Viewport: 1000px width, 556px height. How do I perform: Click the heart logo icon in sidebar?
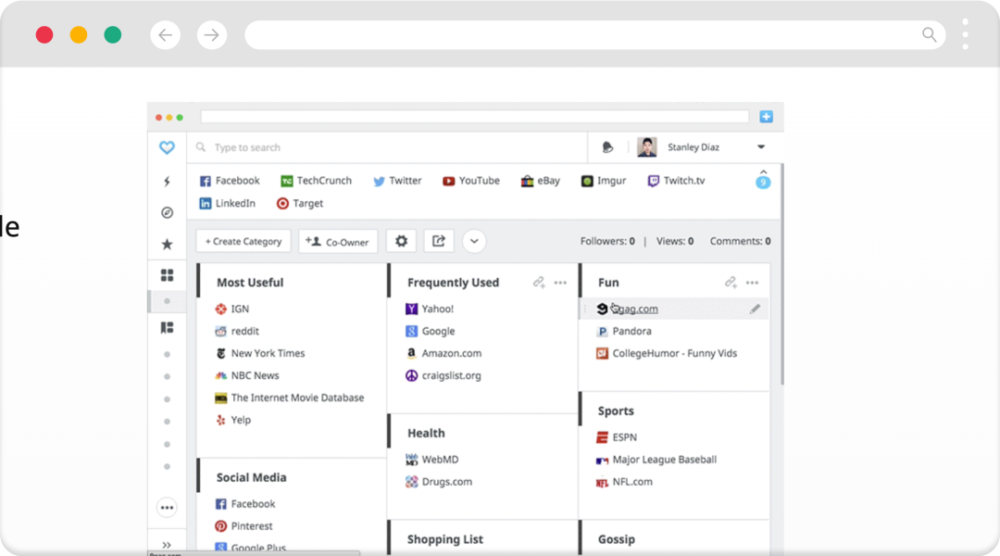tap(167, 147)
